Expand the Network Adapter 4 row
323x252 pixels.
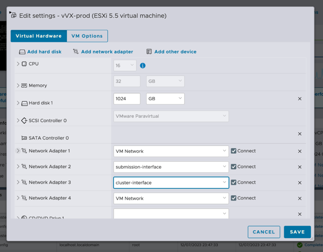pos(18,198)
